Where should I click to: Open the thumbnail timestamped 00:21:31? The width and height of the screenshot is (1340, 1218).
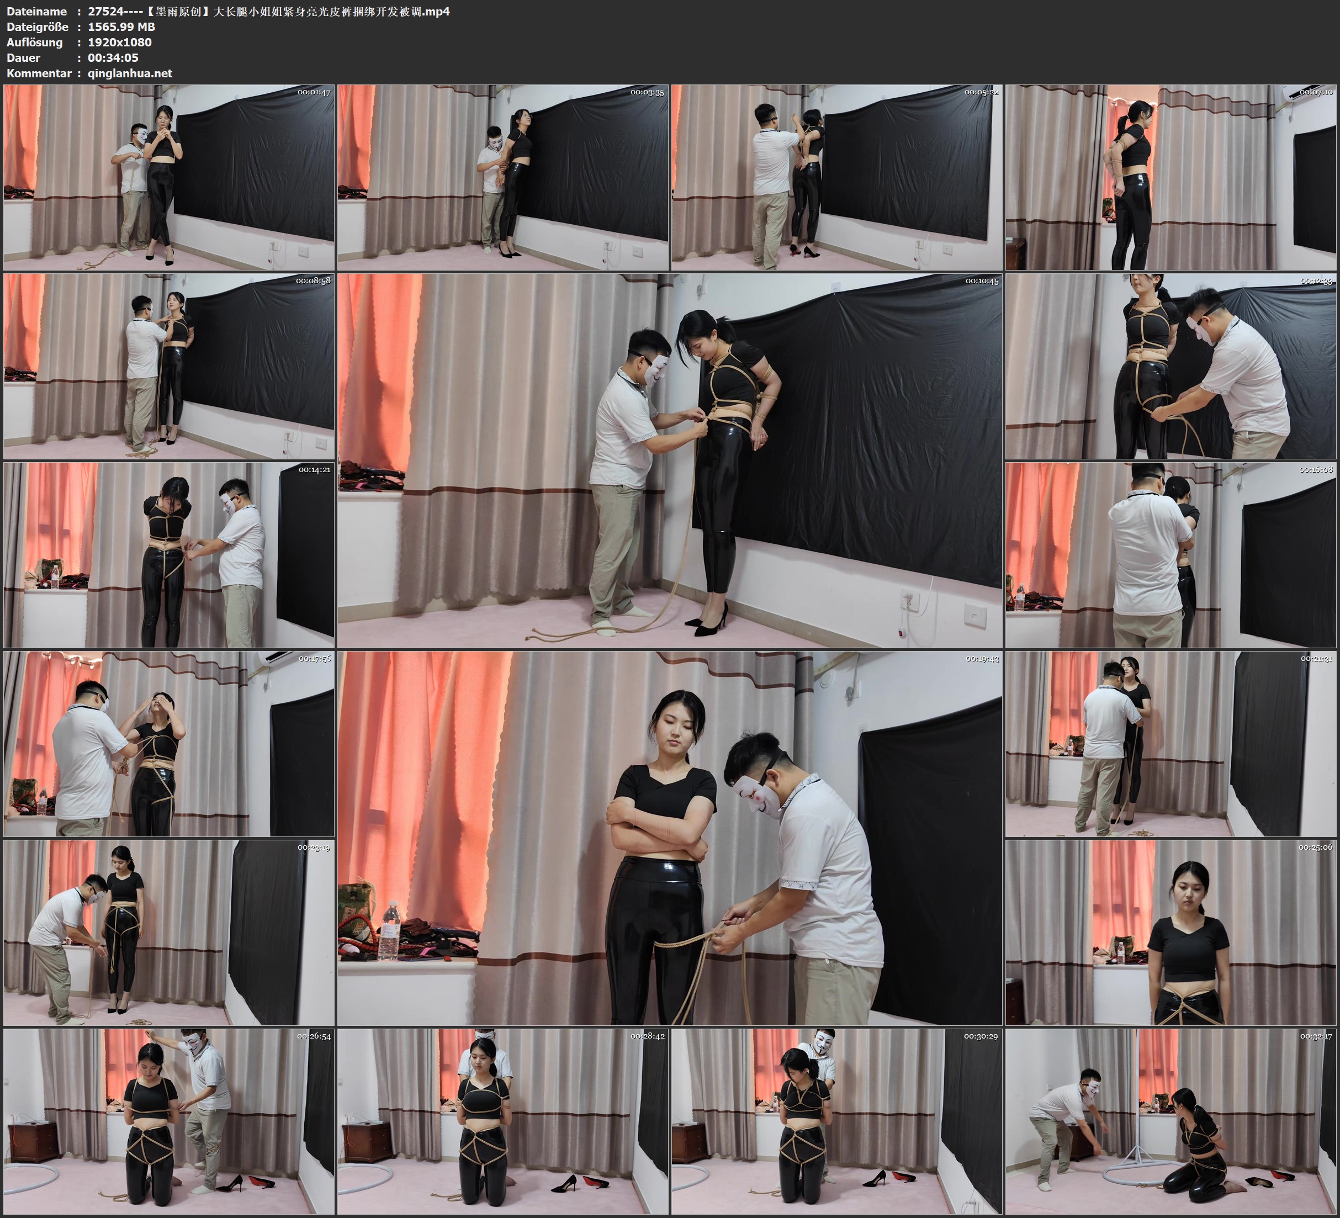[1170, 744]
